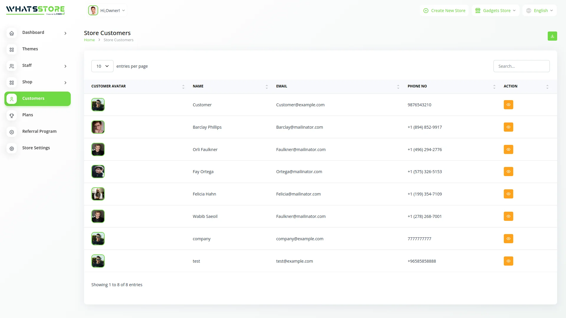Expand the Staff submenu chevron

(x=65, y=66)
